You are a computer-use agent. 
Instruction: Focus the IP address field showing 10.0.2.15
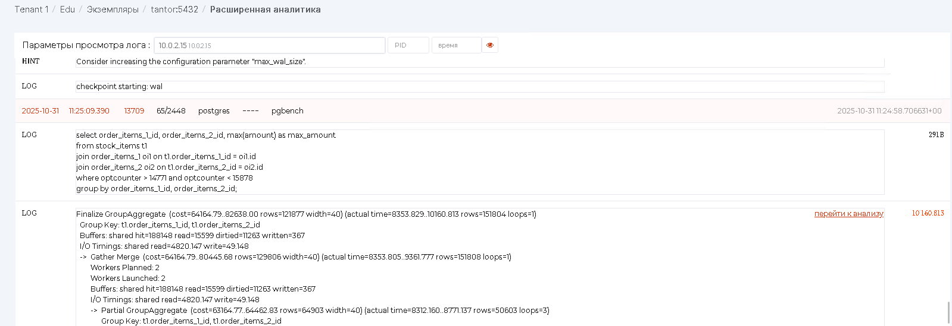pyautogui.click(x=269, y=45)
